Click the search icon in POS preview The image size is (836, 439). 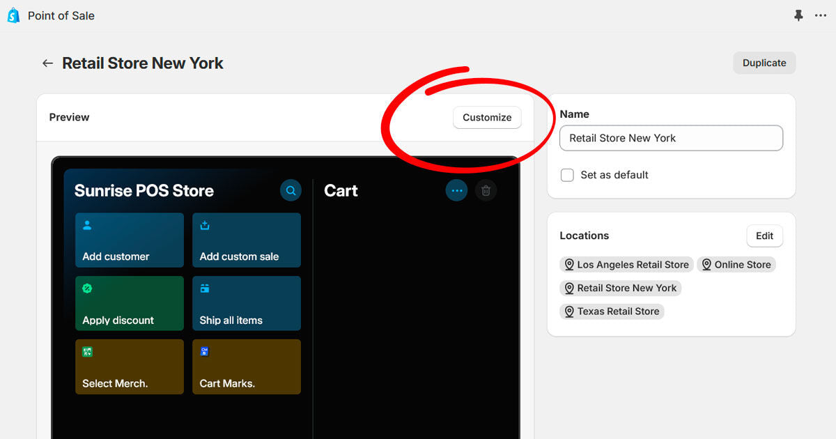[x=291, y=190]
